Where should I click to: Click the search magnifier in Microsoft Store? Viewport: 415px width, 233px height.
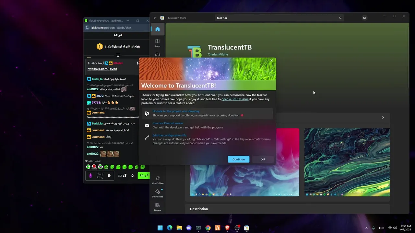pyautogui.click(x=340, y=18)
